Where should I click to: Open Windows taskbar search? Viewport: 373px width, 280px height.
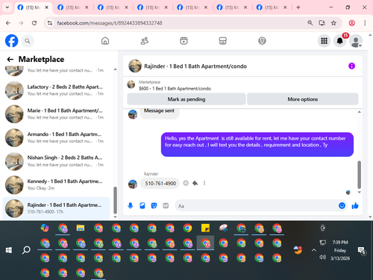pyautogui.click(x=26, y=250)
